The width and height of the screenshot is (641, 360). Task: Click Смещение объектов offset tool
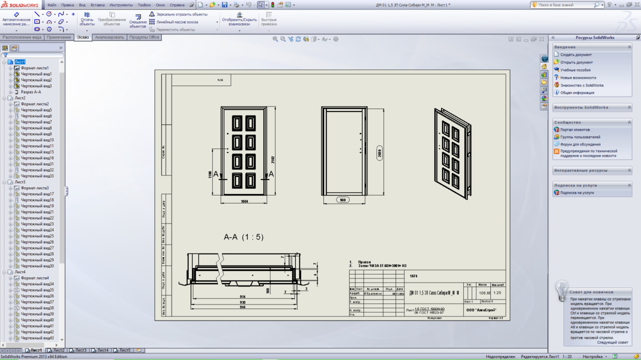pos(138,21)
